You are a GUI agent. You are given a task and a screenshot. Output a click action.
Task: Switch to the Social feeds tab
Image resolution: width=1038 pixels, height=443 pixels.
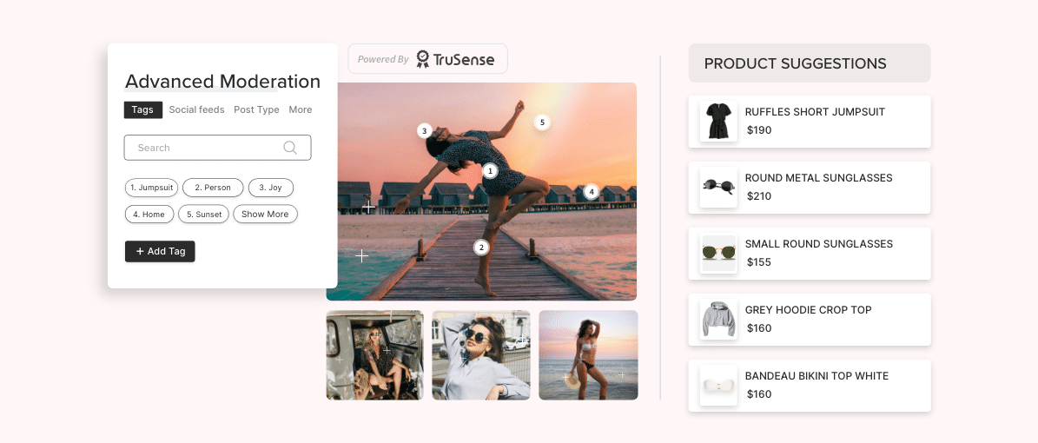point(196,110)
